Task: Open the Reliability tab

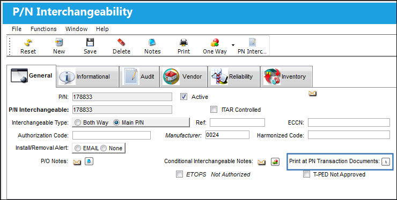Action: click(234, 76)
